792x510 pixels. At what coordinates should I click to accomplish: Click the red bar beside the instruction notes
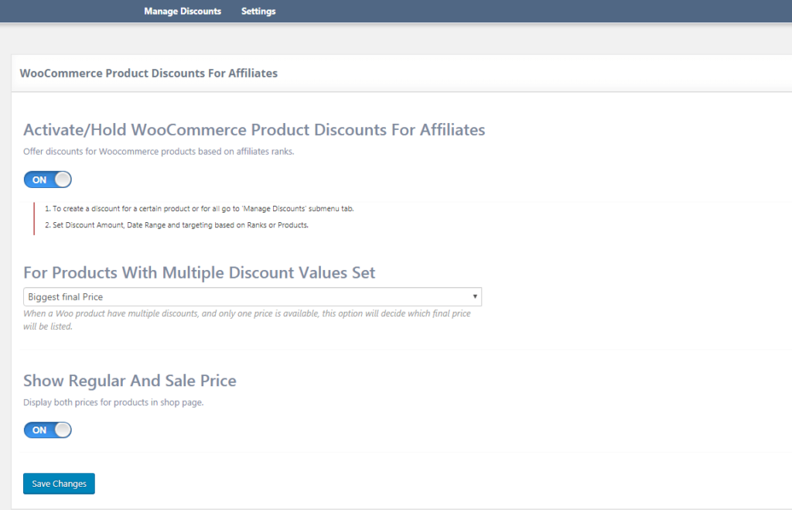pos(34,217)
